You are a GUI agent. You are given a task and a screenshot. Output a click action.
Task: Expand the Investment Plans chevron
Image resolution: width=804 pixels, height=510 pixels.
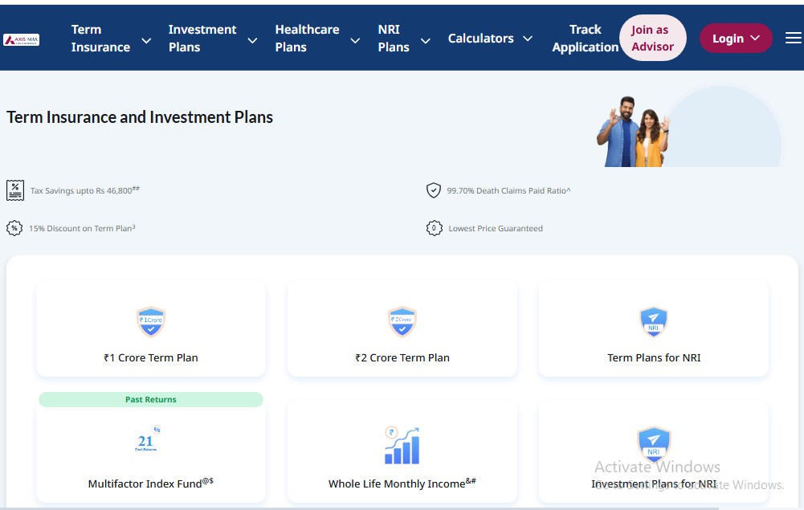tap(252, 40)
